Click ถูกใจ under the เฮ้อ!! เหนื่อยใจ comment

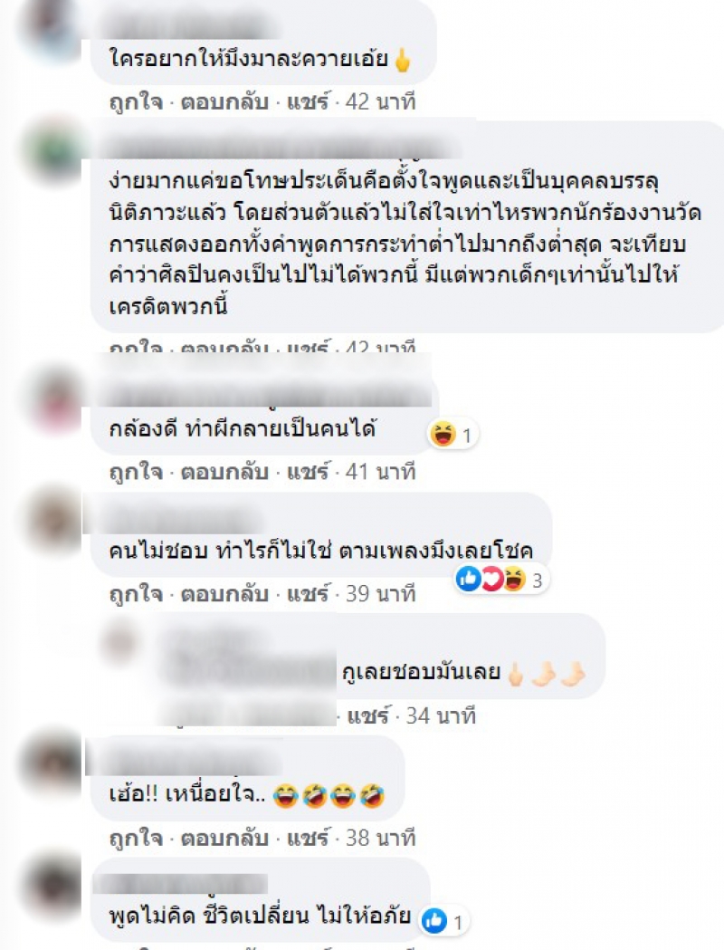[137, 838]
